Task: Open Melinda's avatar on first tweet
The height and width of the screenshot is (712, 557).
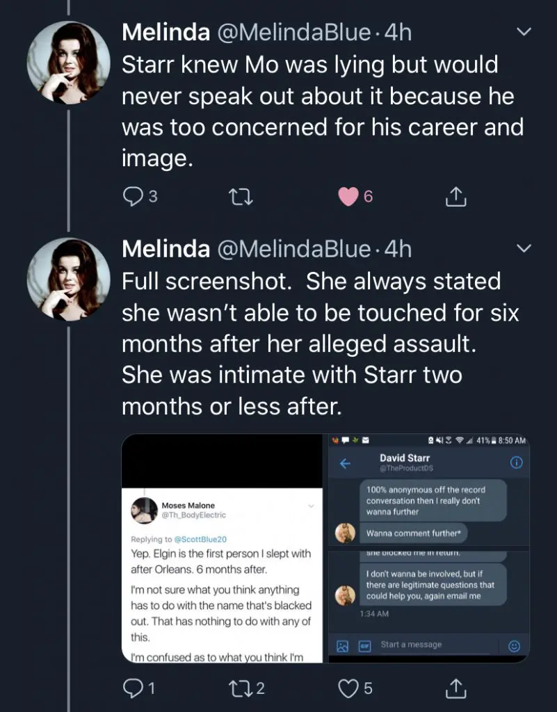Action: [x=68, y=63]
